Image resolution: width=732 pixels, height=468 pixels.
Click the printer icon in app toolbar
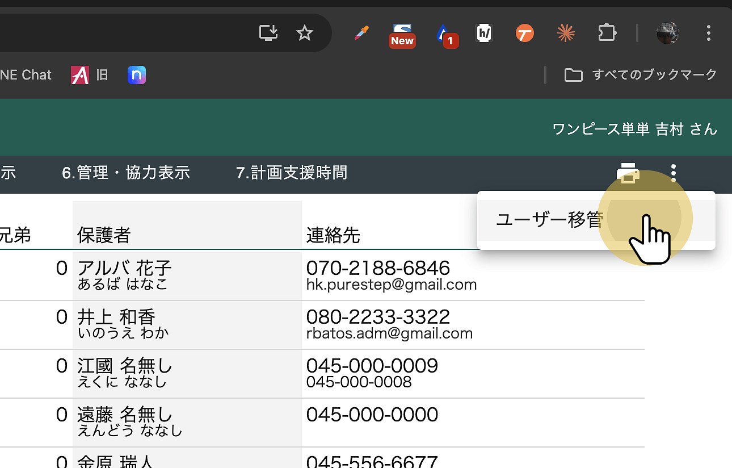628,173
